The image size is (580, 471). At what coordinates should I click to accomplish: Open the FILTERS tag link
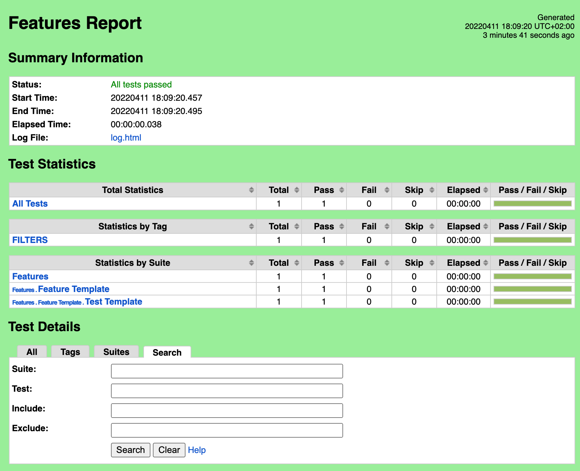[x=30, y=240]
